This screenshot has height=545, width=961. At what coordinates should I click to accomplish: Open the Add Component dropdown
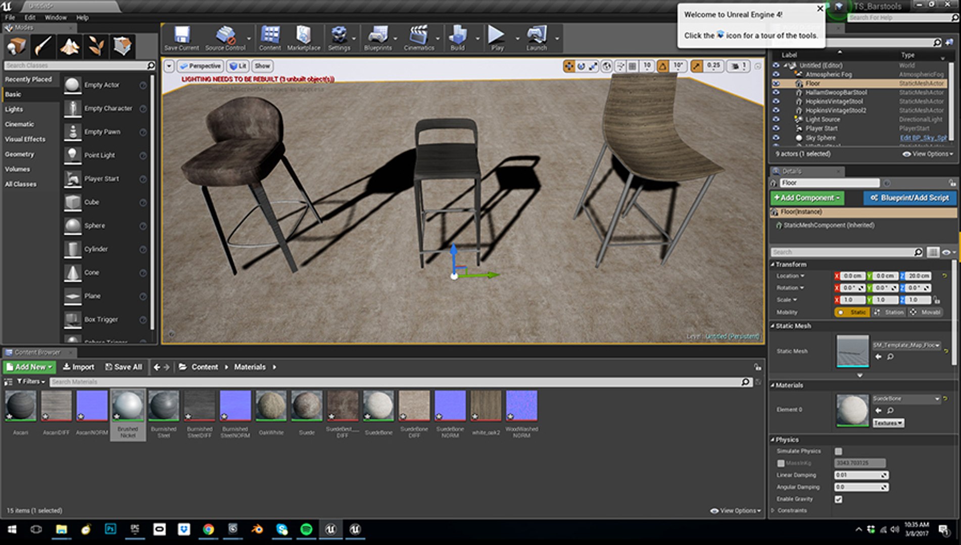(807, 198)
